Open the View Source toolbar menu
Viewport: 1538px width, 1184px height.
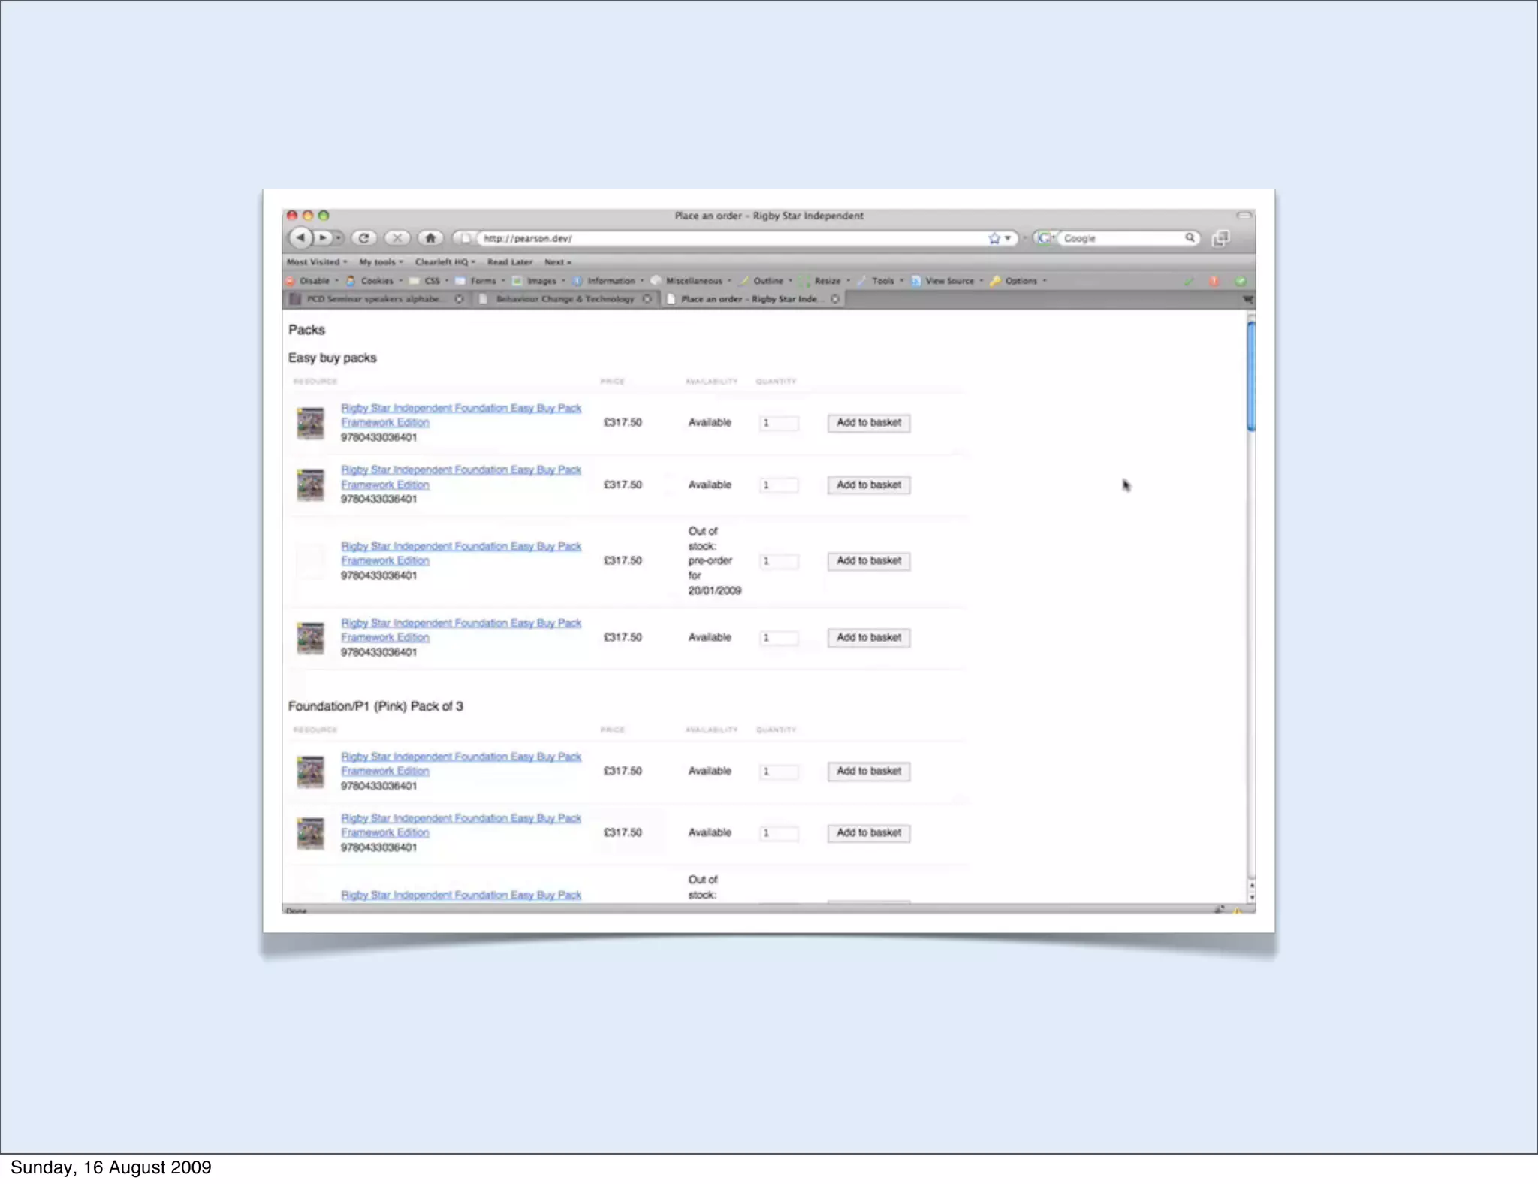coord(949,281)
